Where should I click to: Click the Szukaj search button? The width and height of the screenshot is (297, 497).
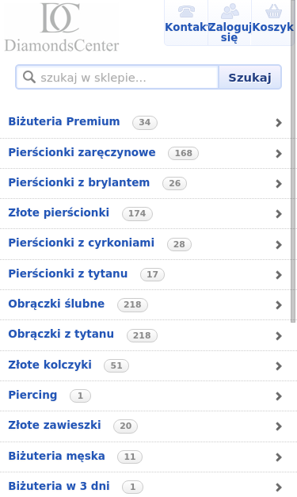click(x=249, y=78)
